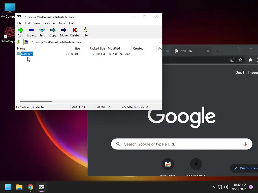Click the Extract toolbar icon
Viewport: 258px width, 193px height.
31,32
